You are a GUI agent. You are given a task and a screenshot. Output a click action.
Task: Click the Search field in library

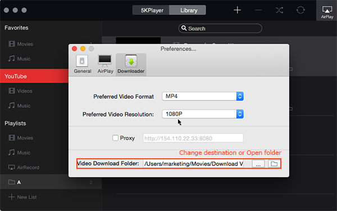(x=220, y=28)
